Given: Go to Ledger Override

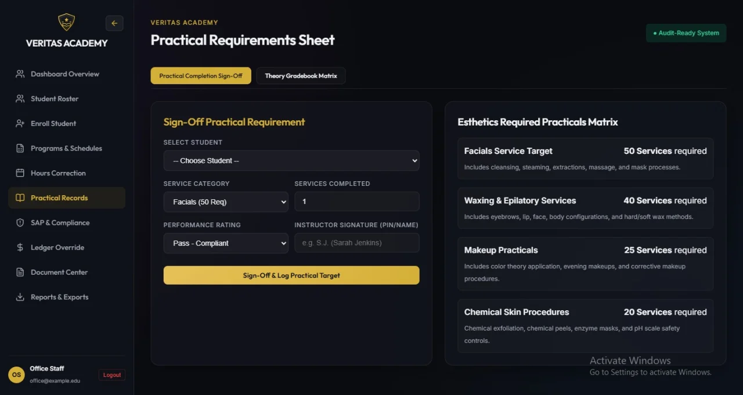Looking at the screenshot, I should 67,247.
